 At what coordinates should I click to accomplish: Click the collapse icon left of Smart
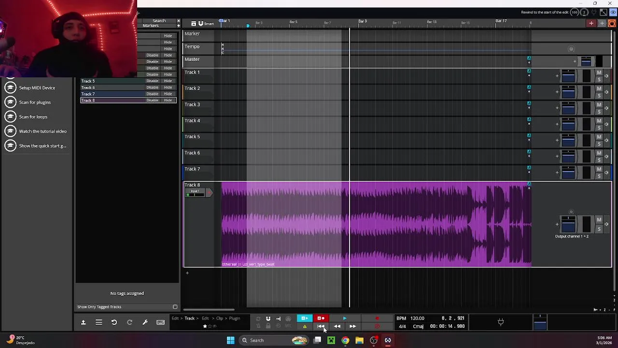coord(194,23)
